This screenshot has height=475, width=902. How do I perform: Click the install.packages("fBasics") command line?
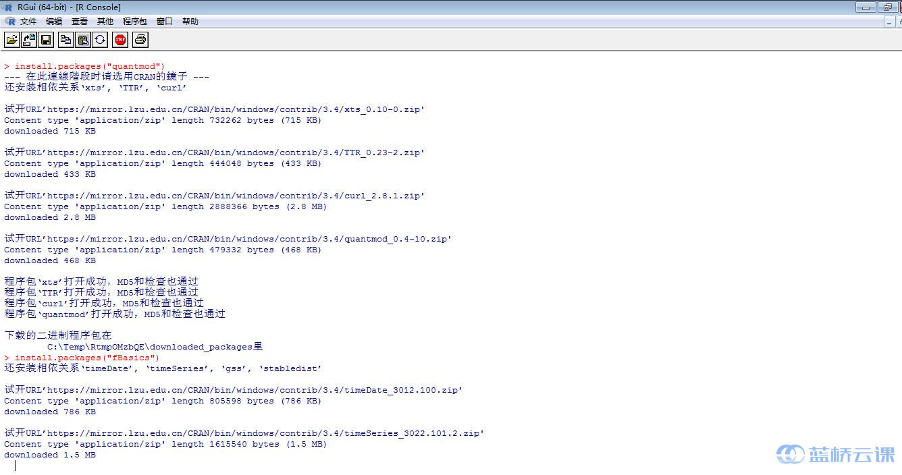click(x=87, y=358)
